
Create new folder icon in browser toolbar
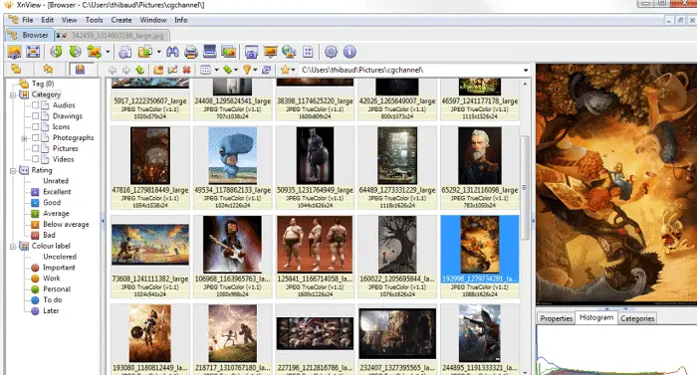pos(158,70)
